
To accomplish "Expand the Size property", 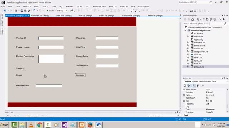I will 184,101.
